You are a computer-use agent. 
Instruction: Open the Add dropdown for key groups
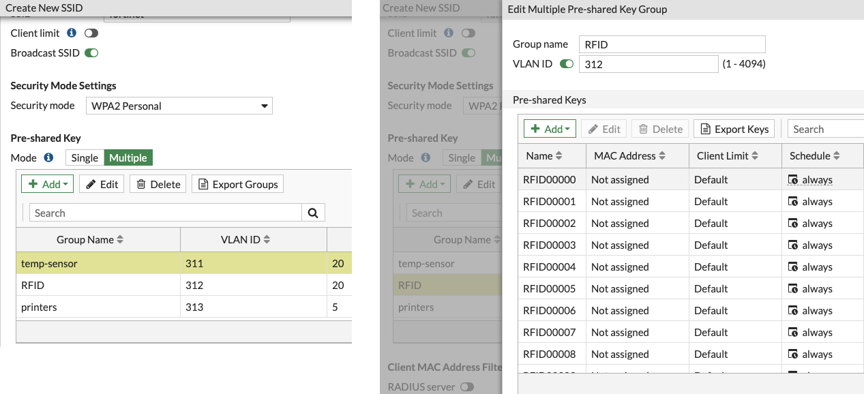point(47,183)
